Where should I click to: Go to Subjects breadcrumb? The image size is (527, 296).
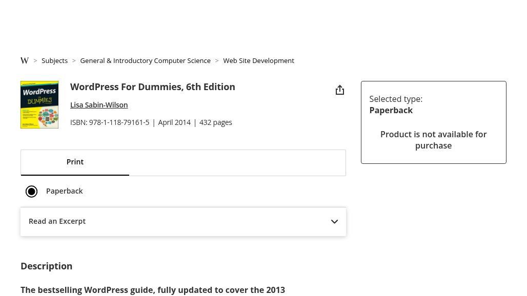click(54, 60)
